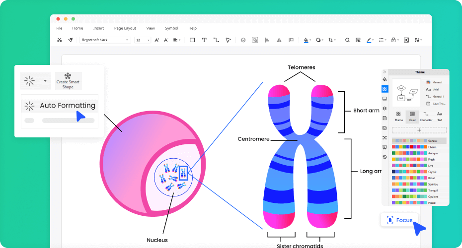Open the last toolbar shapes dropdown
The width and height of the screenshot is (462, 248).
point(418,40)
